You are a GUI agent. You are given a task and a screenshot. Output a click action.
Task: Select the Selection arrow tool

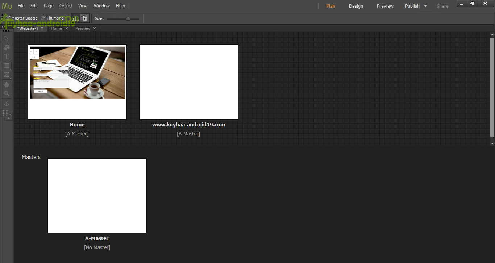point(6,38)
